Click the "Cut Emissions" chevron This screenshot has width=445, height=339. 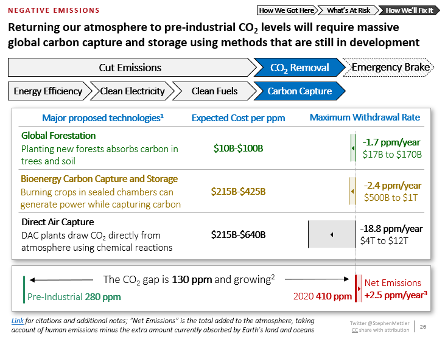click(x=130, y=68)
